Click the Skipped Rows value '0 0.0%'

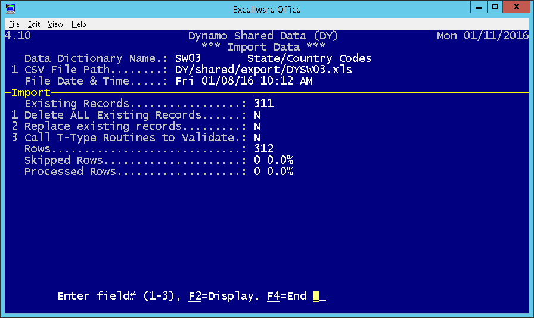click(x=274, y=160)
